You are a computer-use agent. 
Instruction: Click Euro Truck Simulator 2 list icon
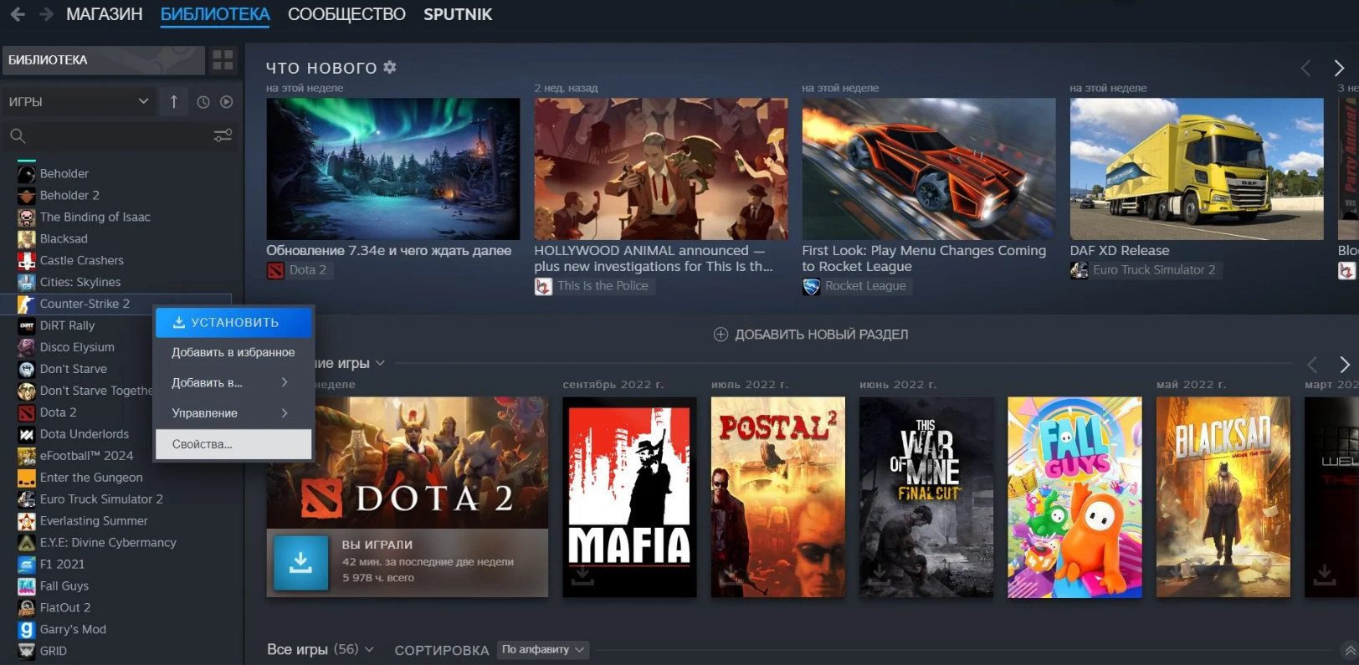(27, 499)
